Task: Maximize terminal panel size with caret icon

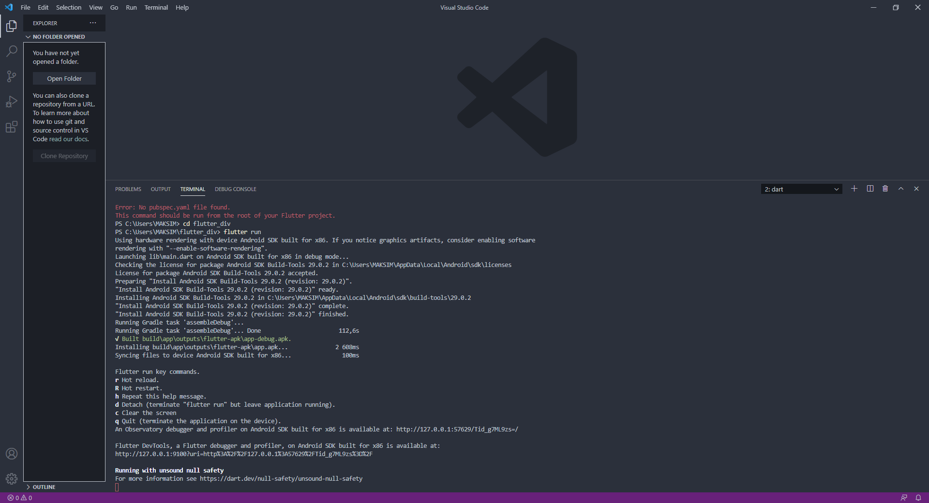Action: (x=901, y=189)
